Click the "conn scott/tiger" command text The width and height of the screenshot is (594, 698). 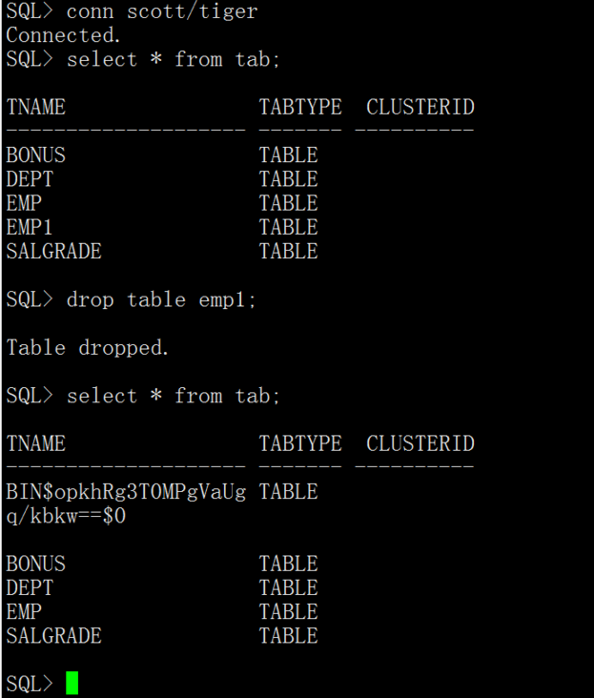coord(162,11)
